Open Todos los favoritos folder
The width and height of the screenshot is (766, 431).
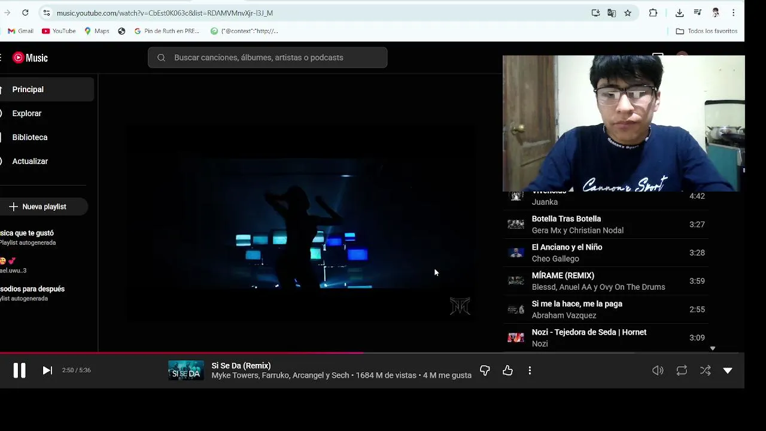[x=707, y=31]
